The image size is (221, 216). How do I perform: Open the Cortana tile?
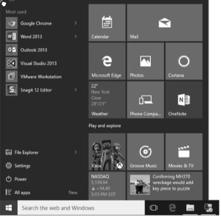[184, 61]
